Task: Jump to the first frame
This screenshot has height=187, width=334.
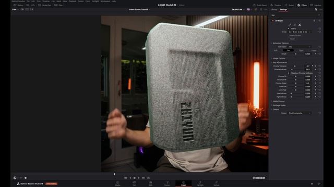Action: click(x=126, y=178)
